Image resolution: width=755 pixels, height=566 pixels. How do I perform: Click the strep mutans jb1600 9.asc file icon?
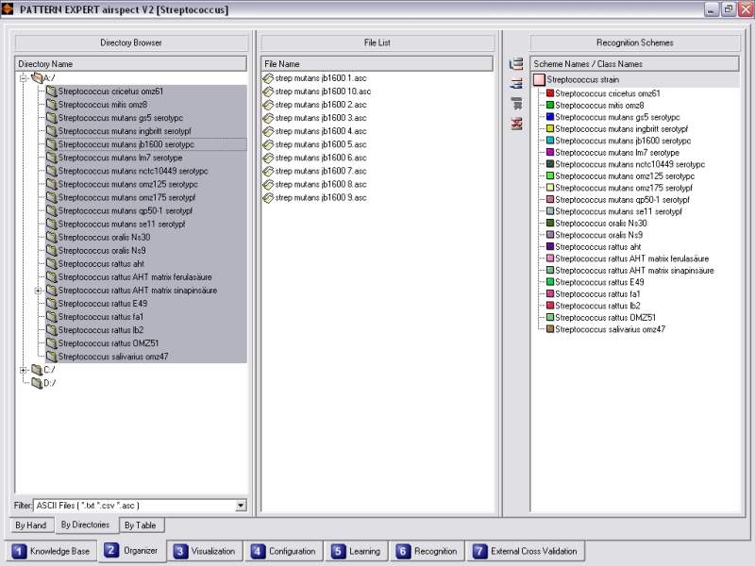268,197
